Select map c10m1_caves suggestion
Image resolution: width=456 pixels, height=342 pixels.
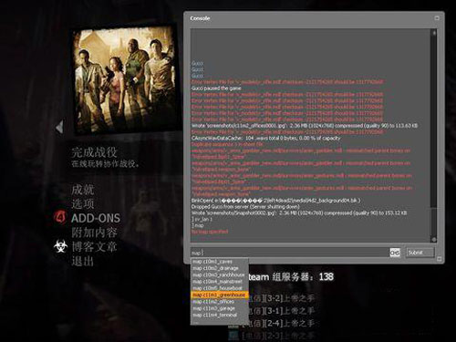pos(219,262)
